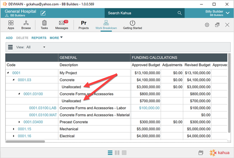Open the Projects tab
Image resolution: width=234 pixels, height=158 pixels.
click(x=84, y=25)
